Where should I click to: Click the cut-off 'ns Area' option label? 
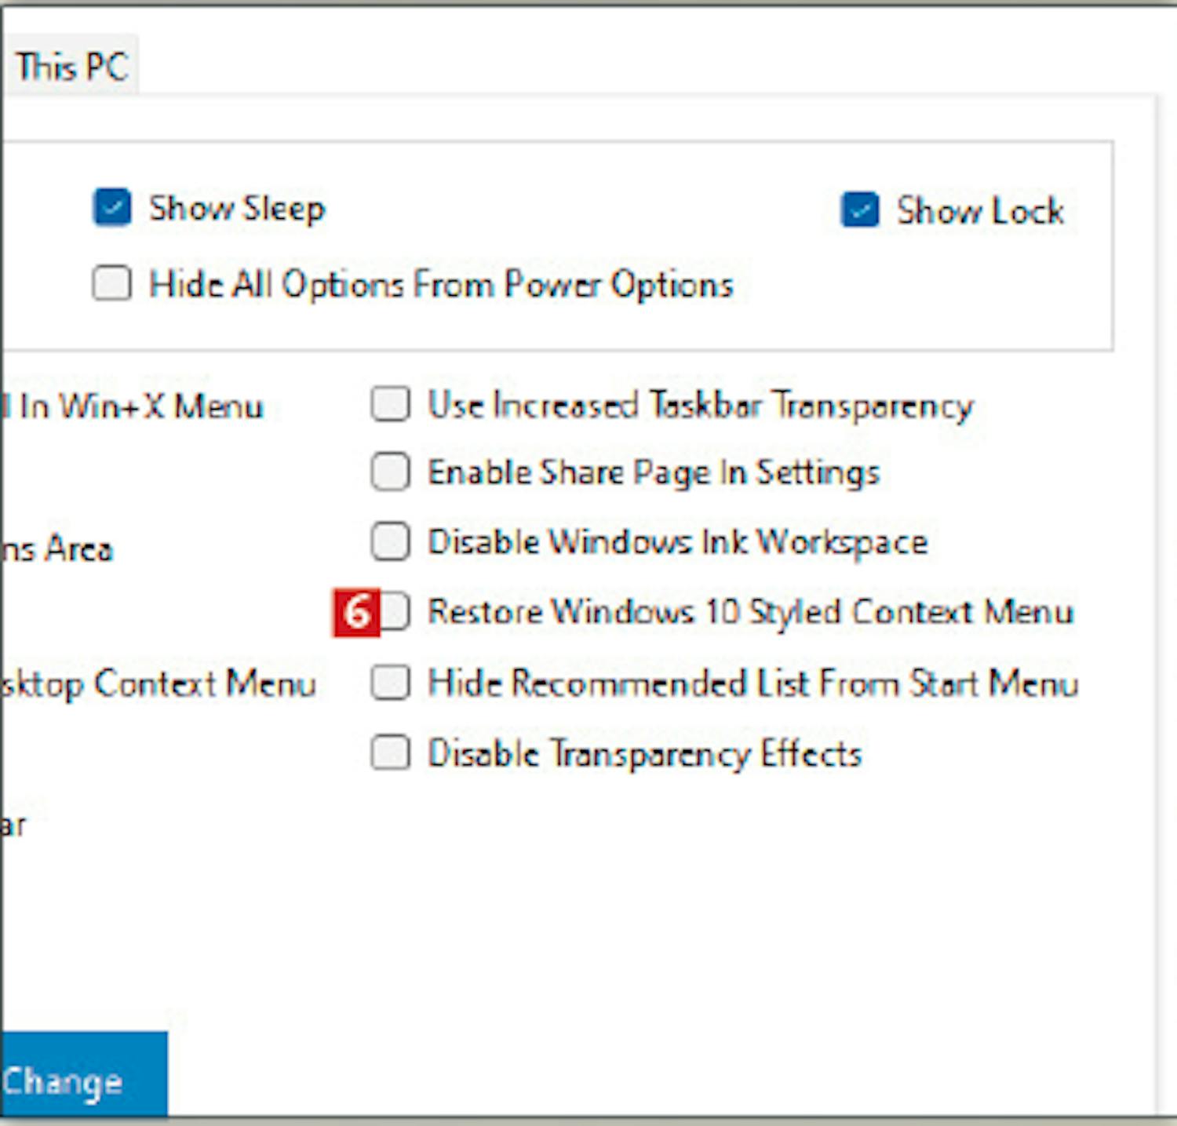tap(58, 548)
